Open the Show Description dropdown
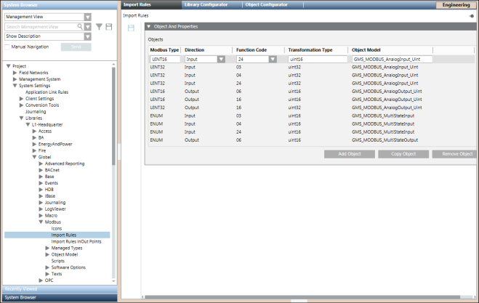Viewport: 479px width, 303px height. tap(87, 36)
